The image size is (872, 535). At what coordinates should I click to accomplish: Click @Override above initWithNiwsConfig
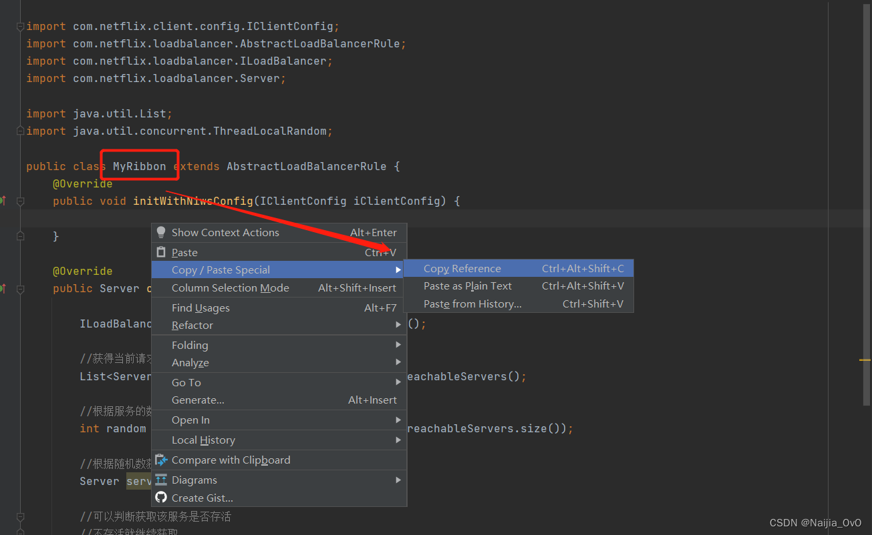point(83,183)
